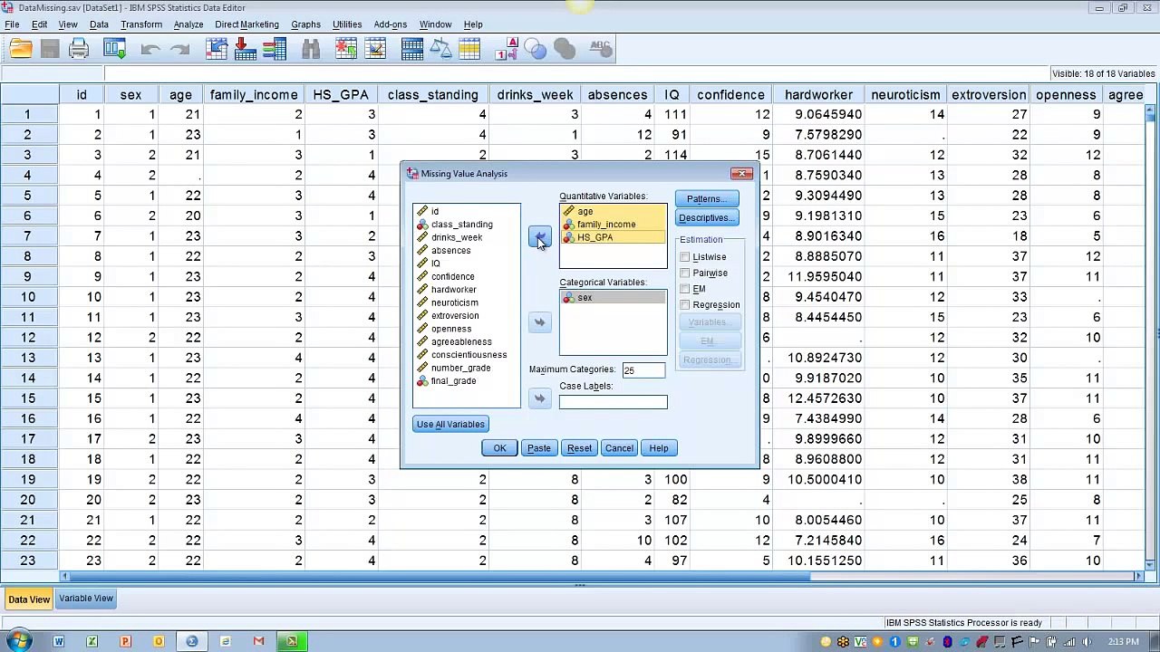Image resolution: width=1160 pixels, height=652 pixels.
Task: Click the Find binoculars icon
Action: [x=311, y=50]
